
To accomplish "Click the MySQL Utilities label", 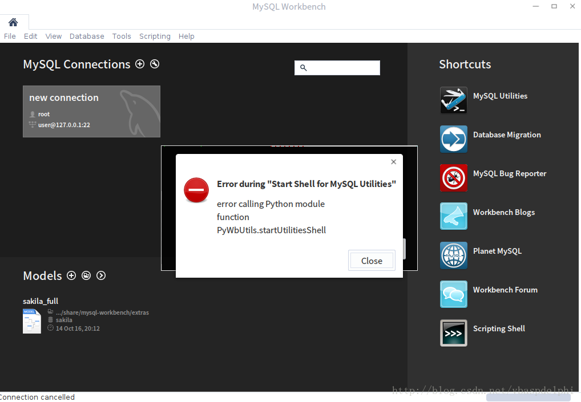I will (500, 96).
